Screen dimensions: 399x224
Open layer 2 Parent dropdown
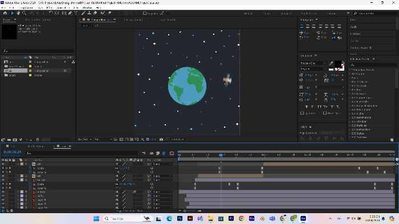point(162,176)
